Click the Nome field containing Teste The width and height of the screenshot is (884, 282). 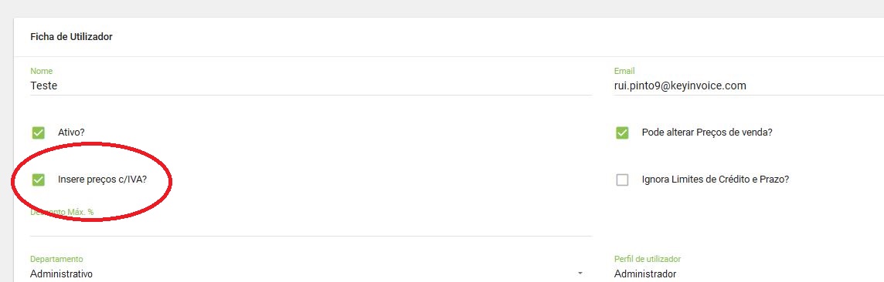311,86
